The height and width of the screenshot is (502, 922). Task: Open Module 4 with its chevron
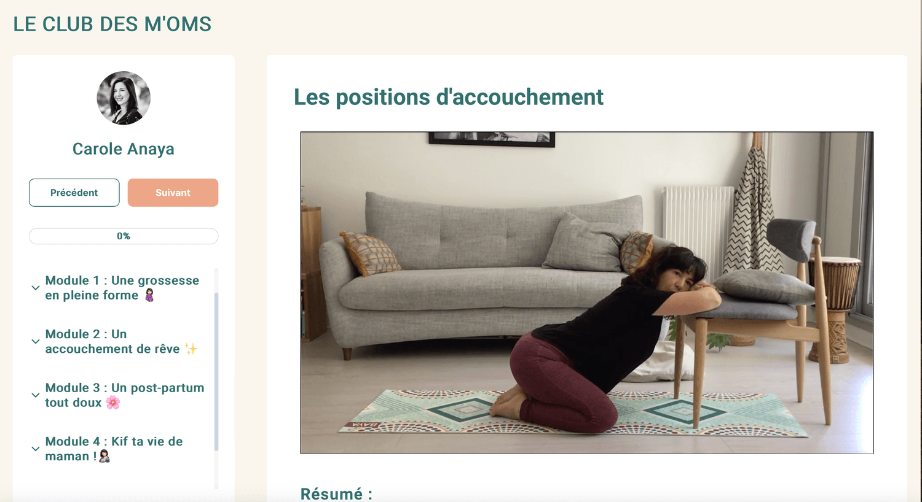pos(36,449)
